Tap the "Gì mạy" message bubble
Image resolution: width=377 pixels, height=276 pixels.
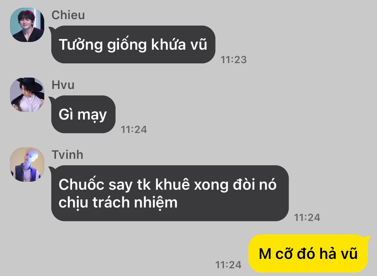(83, 114)
